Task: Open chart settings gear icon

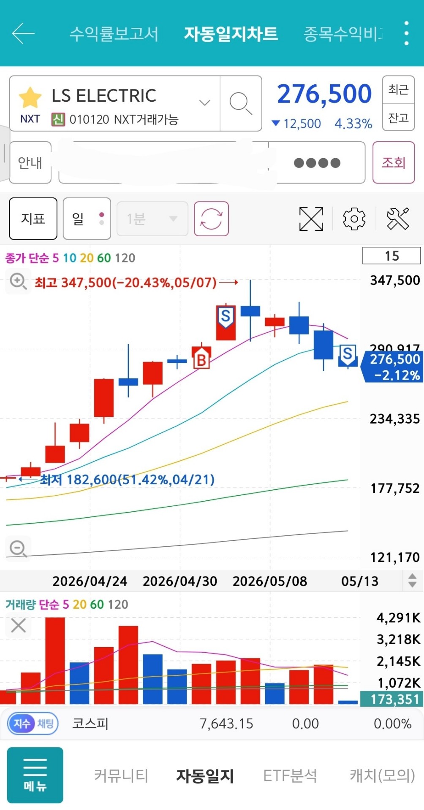Action: pyautogui.click(x=354, y=219)
